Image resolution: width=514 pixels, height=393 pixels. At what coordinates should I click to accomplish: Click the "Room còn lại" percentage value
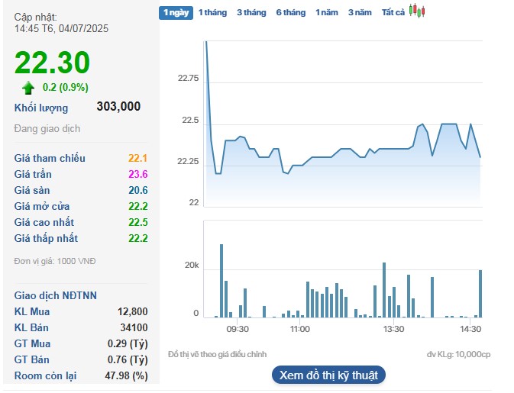click(126, 375)
